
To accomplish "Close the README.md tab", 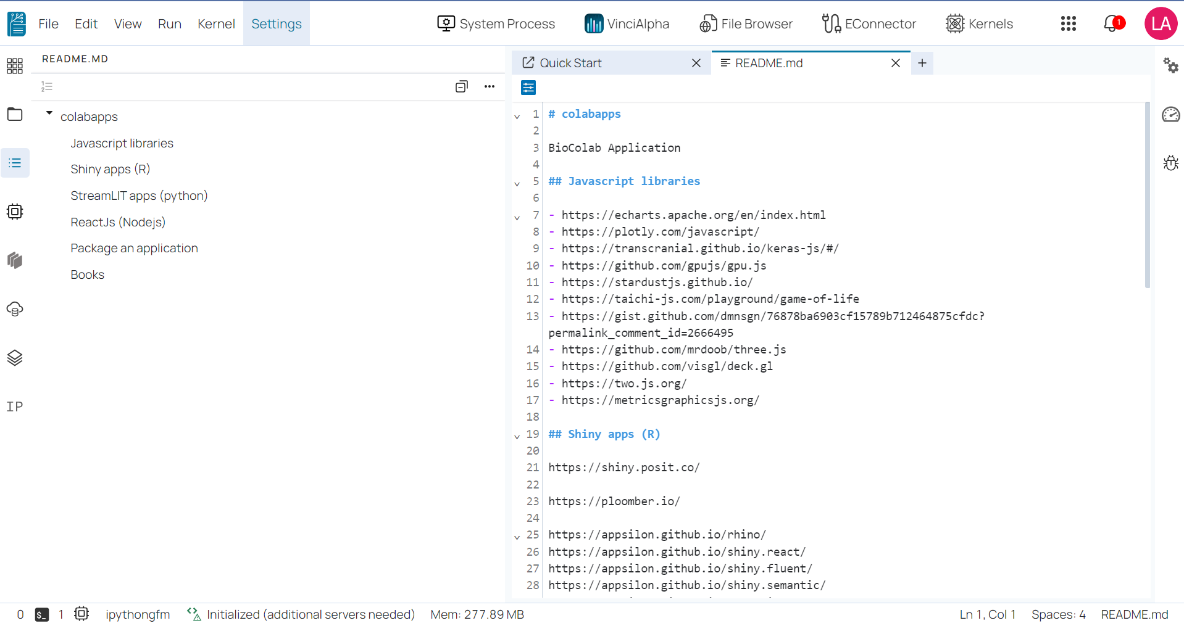I will pos(896,63).
